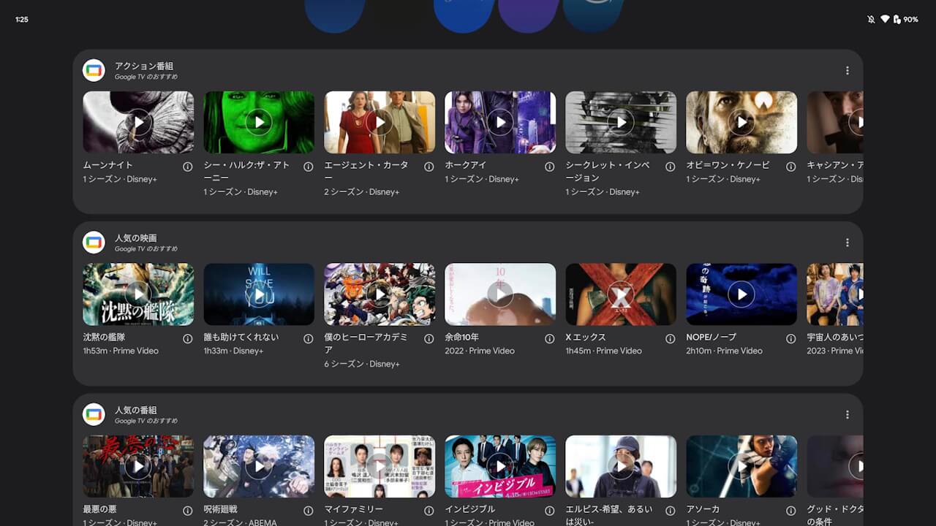Open info for X エックス
This screenshot has height=526, width=936.
coord(670,338)
